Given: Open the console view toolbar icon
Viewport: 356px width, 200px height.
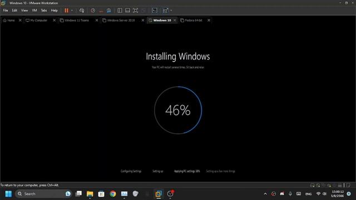Looking at the screenshot, I should tap(155, 11).
